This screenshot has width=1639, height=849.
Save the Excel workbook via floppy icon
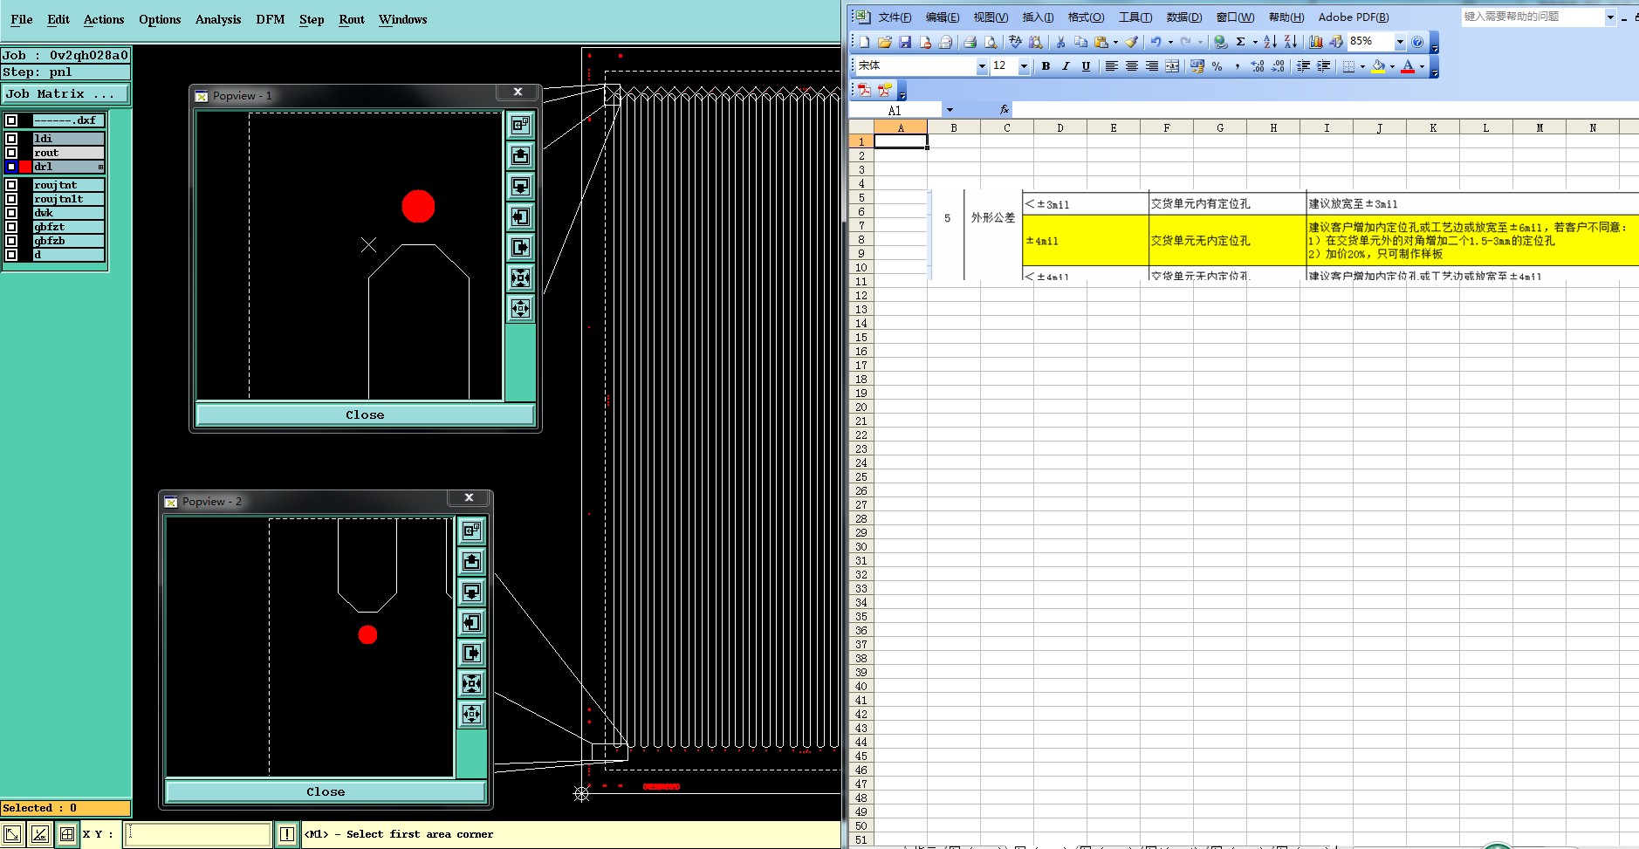pos(905,42)
